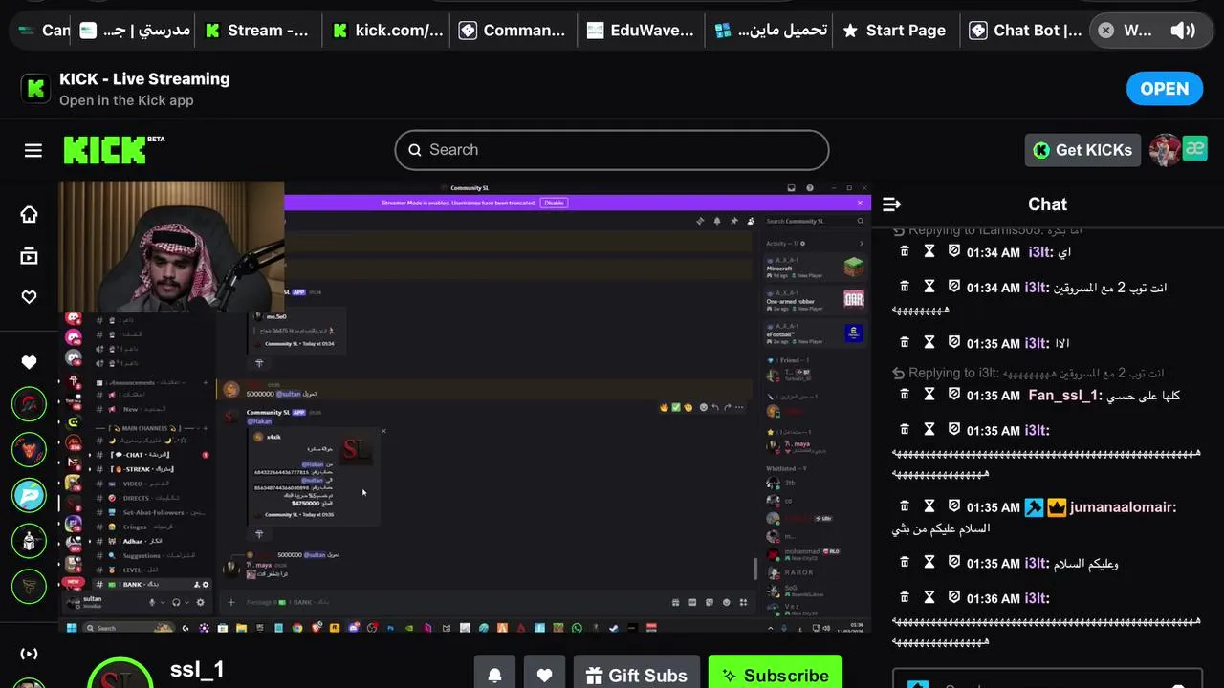1224x688 pixels.
Task: Switch to the 'Comman...' browser tab
Action: pyautogui.click(x=513, y=31)
